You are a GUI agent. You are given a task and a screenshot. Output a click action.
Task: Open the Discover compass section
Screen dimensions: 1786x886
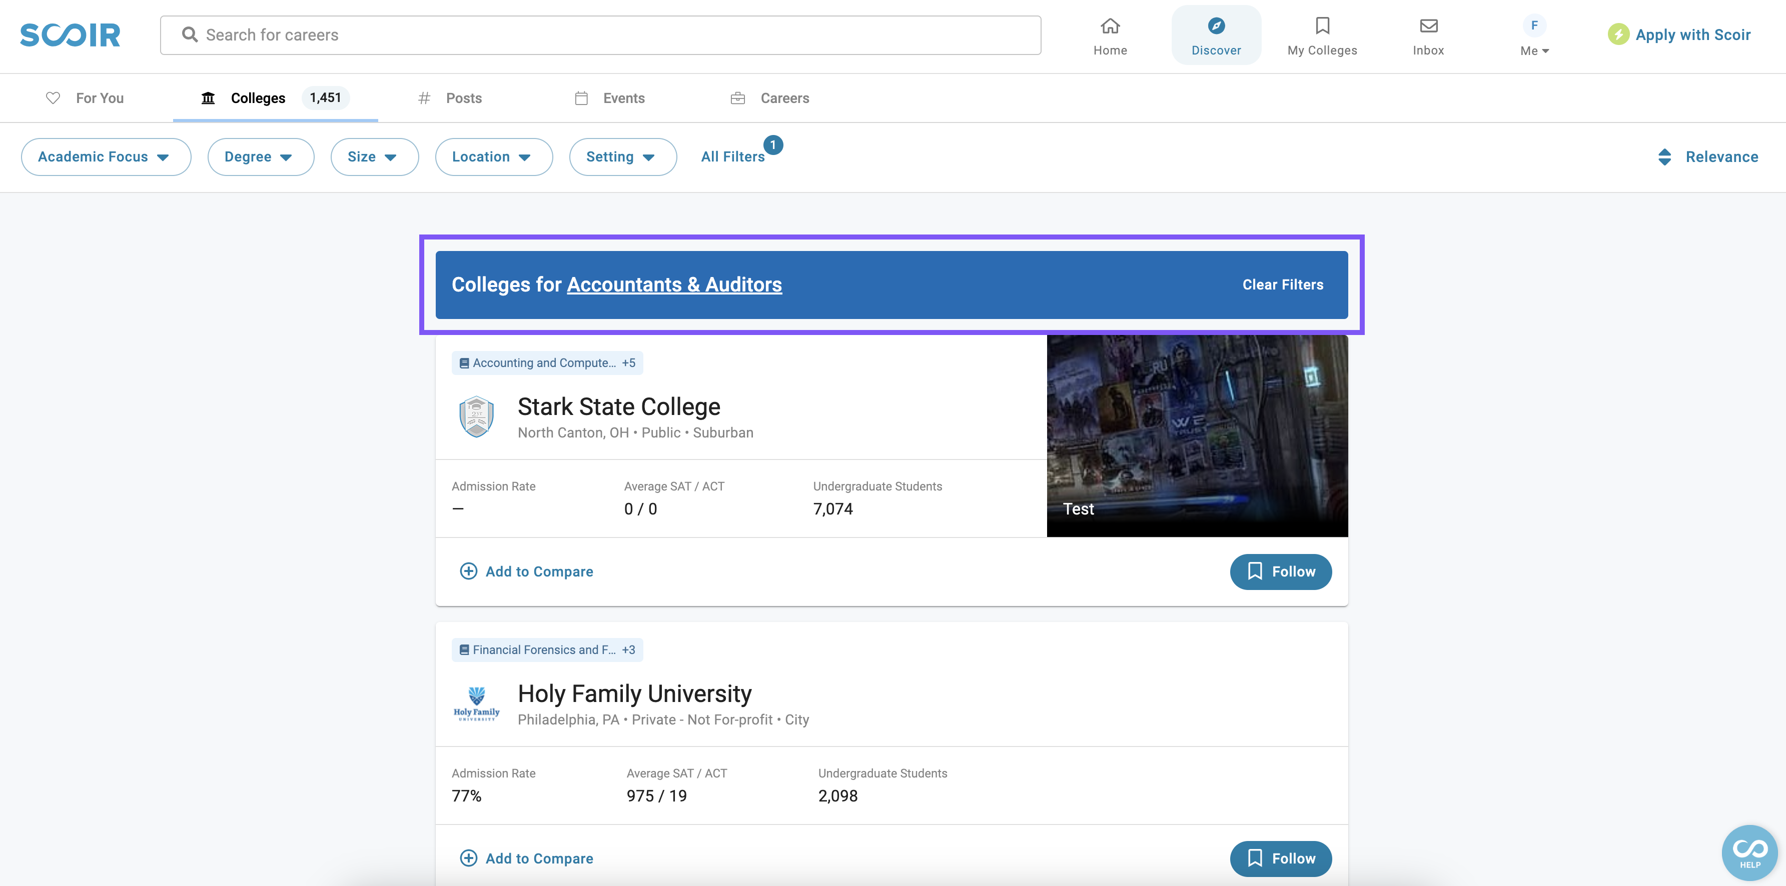click(x=1216, y=36)
